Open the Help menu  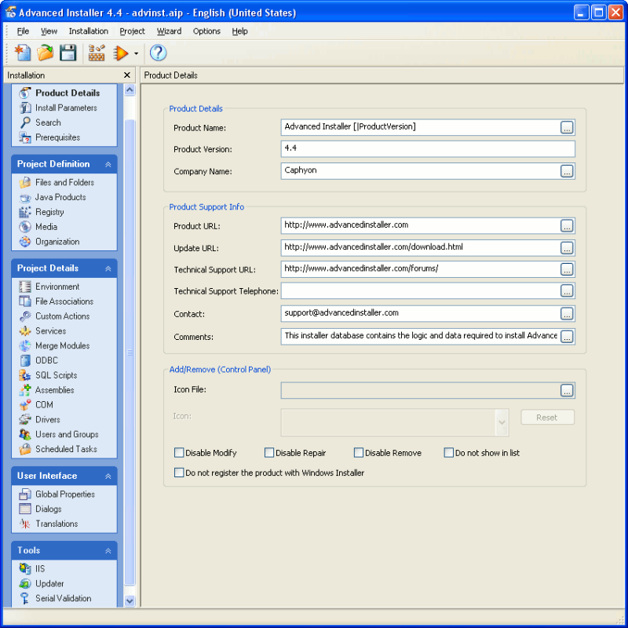point(239,31)
